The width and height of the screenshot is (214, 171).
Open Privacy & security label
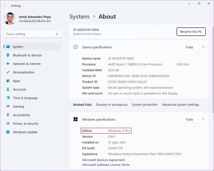click(x=26, y=124)
